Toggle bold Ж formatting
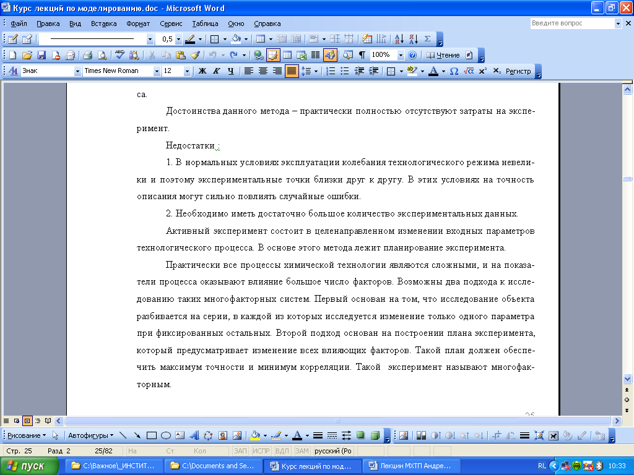This screenshot has width=634, height=475. point(202,71)
